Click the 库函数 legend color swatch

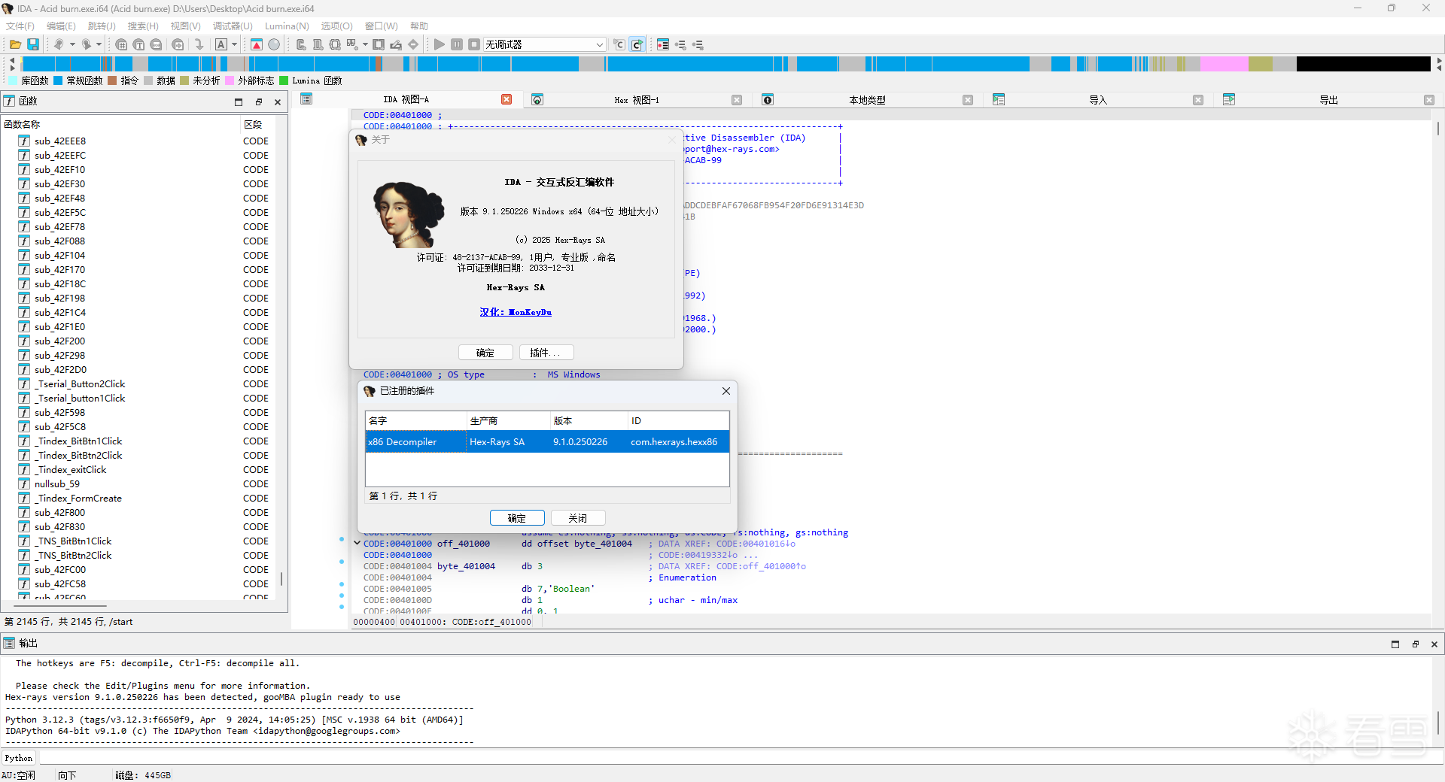pos(13,80)
